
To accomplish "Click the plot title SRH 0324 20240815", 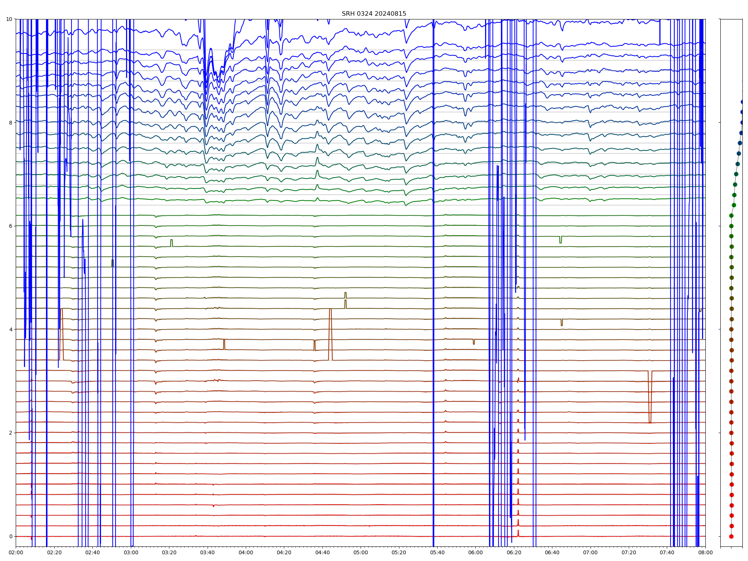I will (x=374, y=14).
